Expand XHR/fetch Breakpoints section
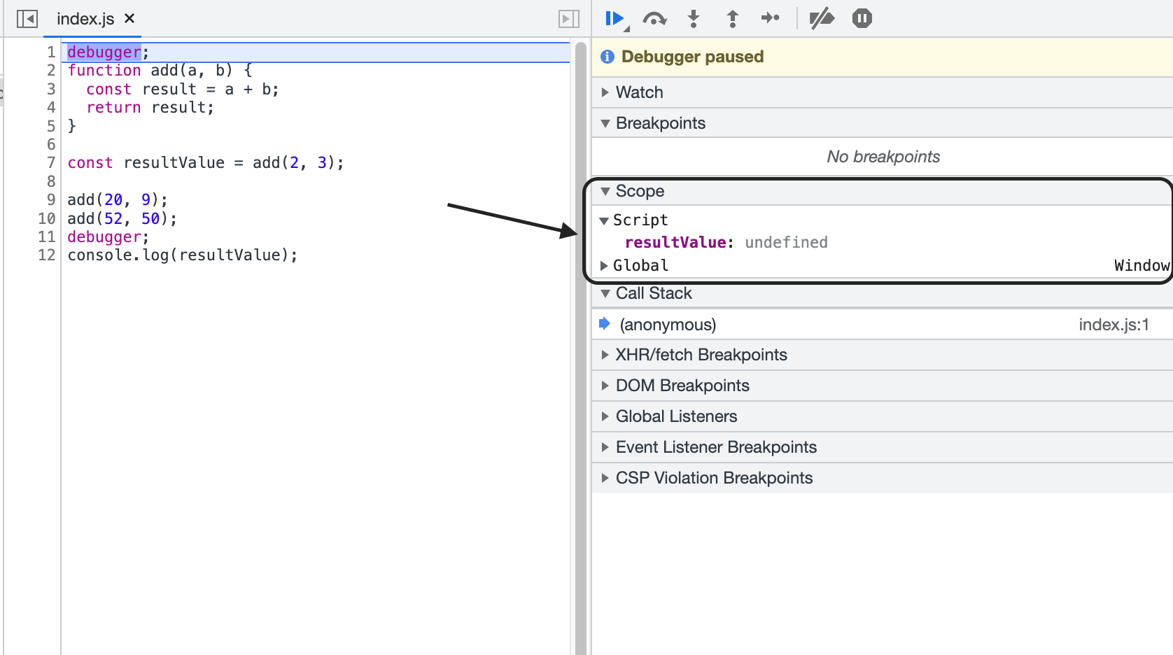The image size is (1173, 655). [x=883, y=355]
